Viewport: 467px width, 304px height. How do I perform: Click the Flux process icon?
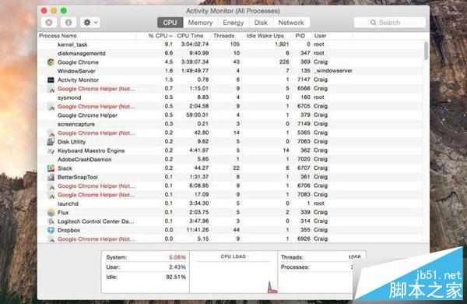51,213
